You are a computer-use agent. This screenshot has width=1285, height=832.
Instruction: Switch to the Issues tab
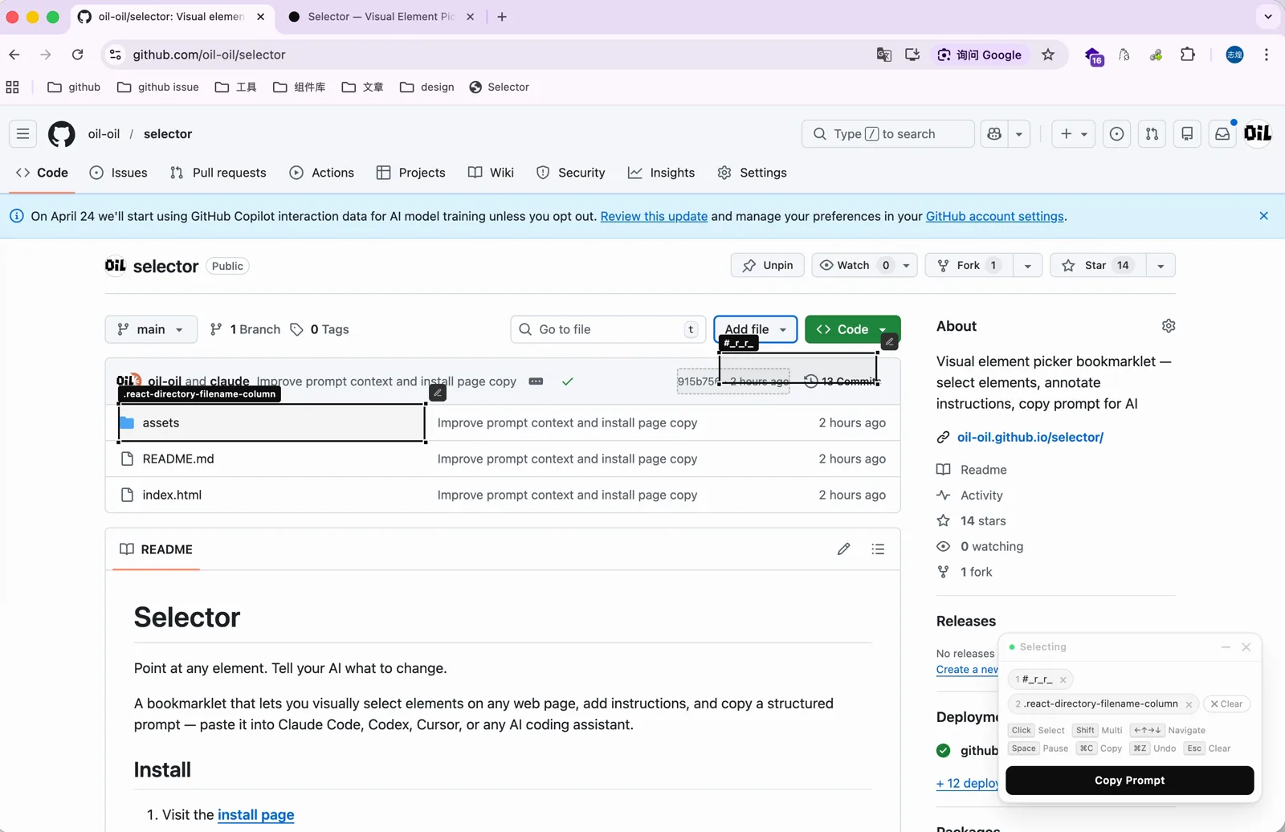[x=119, y=173]
